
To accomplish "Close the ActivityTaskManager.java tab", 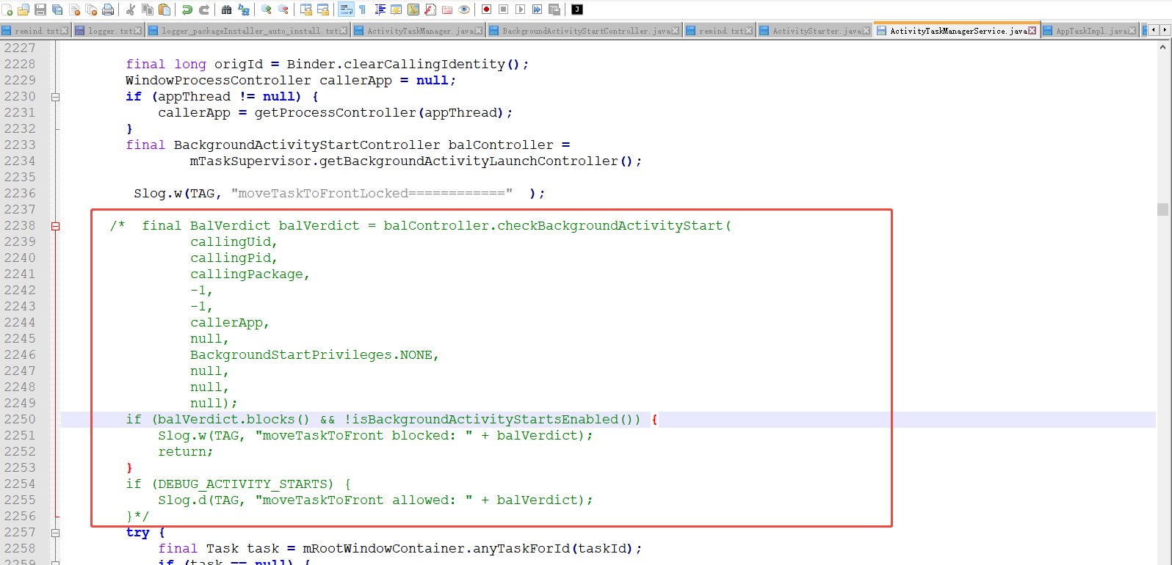I will click(478, 31).
